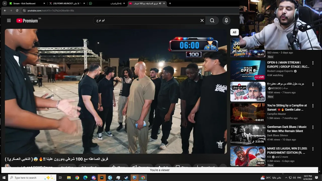Open OPEN 6 MAIN STREAM title
The image size is (322, 181).
pyautogui.click(x=288, y=65)
